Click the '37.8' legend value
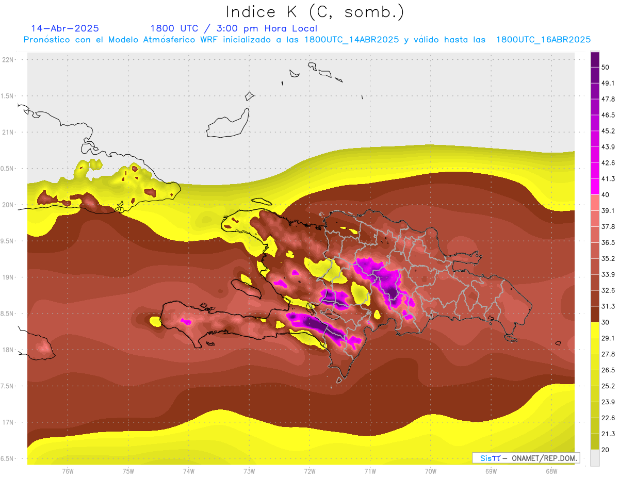Screen dimensions: 619x478 608,226
